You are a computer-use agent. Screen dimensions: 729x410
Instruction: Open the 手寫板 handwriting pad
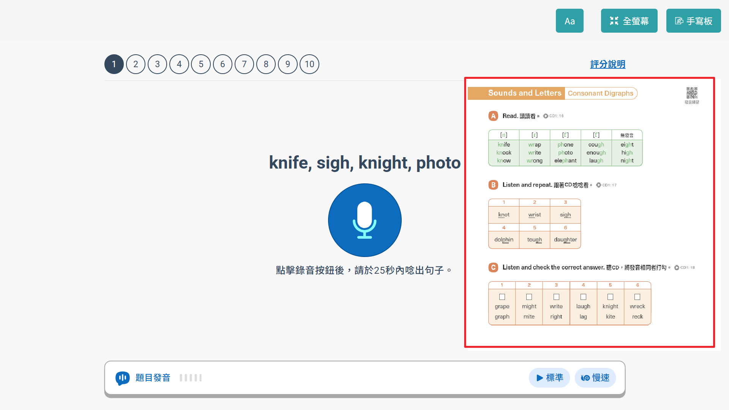pos(693,21)
